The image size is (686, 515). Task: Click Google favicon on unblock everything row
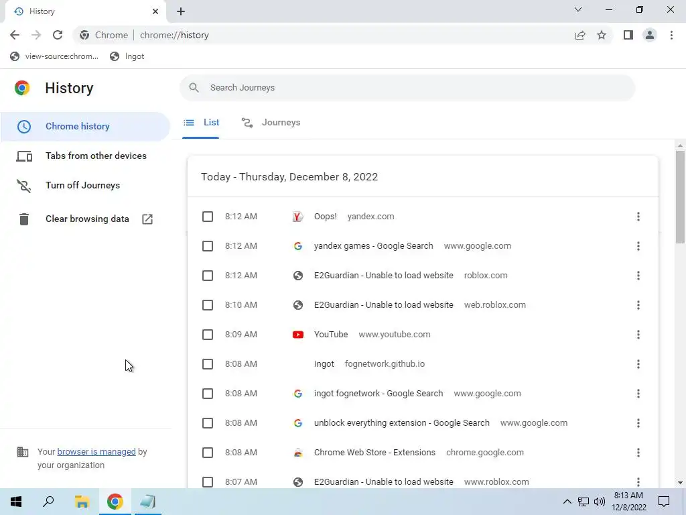[x=298, y=423]
